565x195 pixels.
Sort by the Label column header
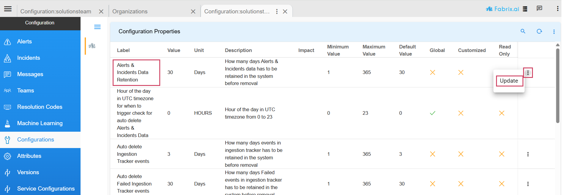point(123,50)
